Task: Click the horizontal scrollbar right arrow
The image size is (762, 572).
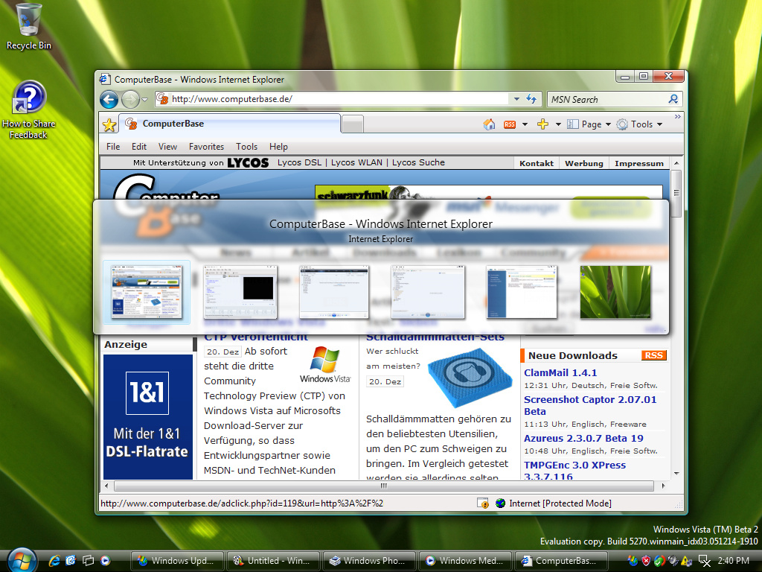Action: 663,486
